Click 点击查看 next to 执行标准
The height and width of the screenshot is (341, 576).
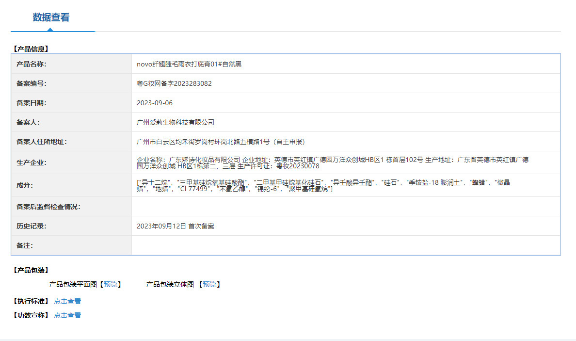(67, 301)
